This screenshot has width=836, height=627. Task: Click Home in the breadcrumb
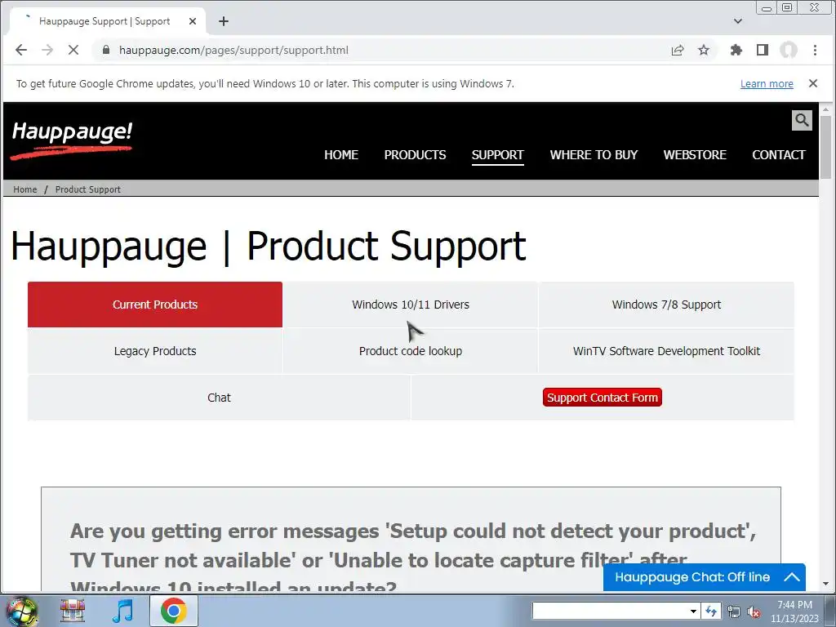tap(25, 189)
